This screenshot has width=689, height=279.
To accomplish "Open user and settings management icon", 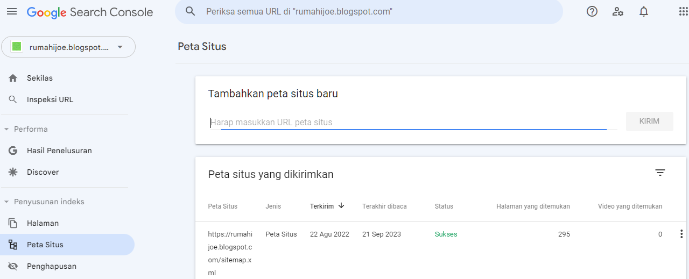I will coord(618,11).
